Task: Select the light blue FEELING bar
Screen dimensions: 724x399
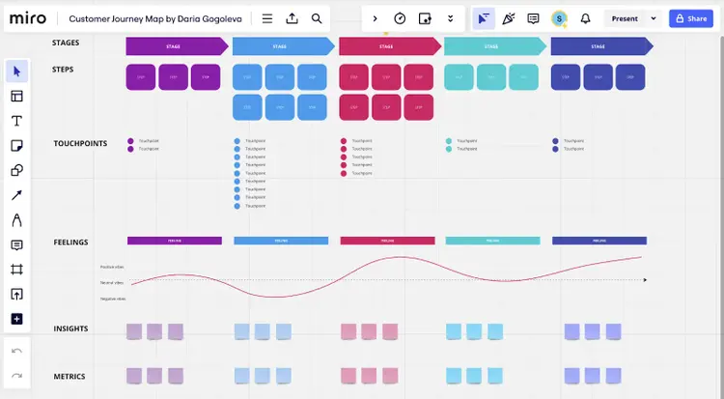Action: point(281,241)
